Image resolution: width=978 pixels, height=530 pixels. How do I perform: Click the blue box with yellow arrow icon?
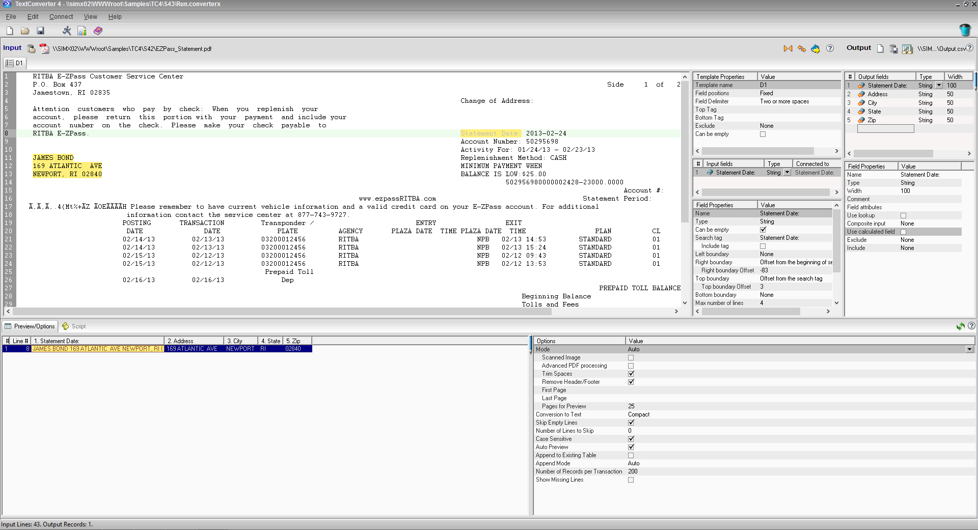click(816, 49)
